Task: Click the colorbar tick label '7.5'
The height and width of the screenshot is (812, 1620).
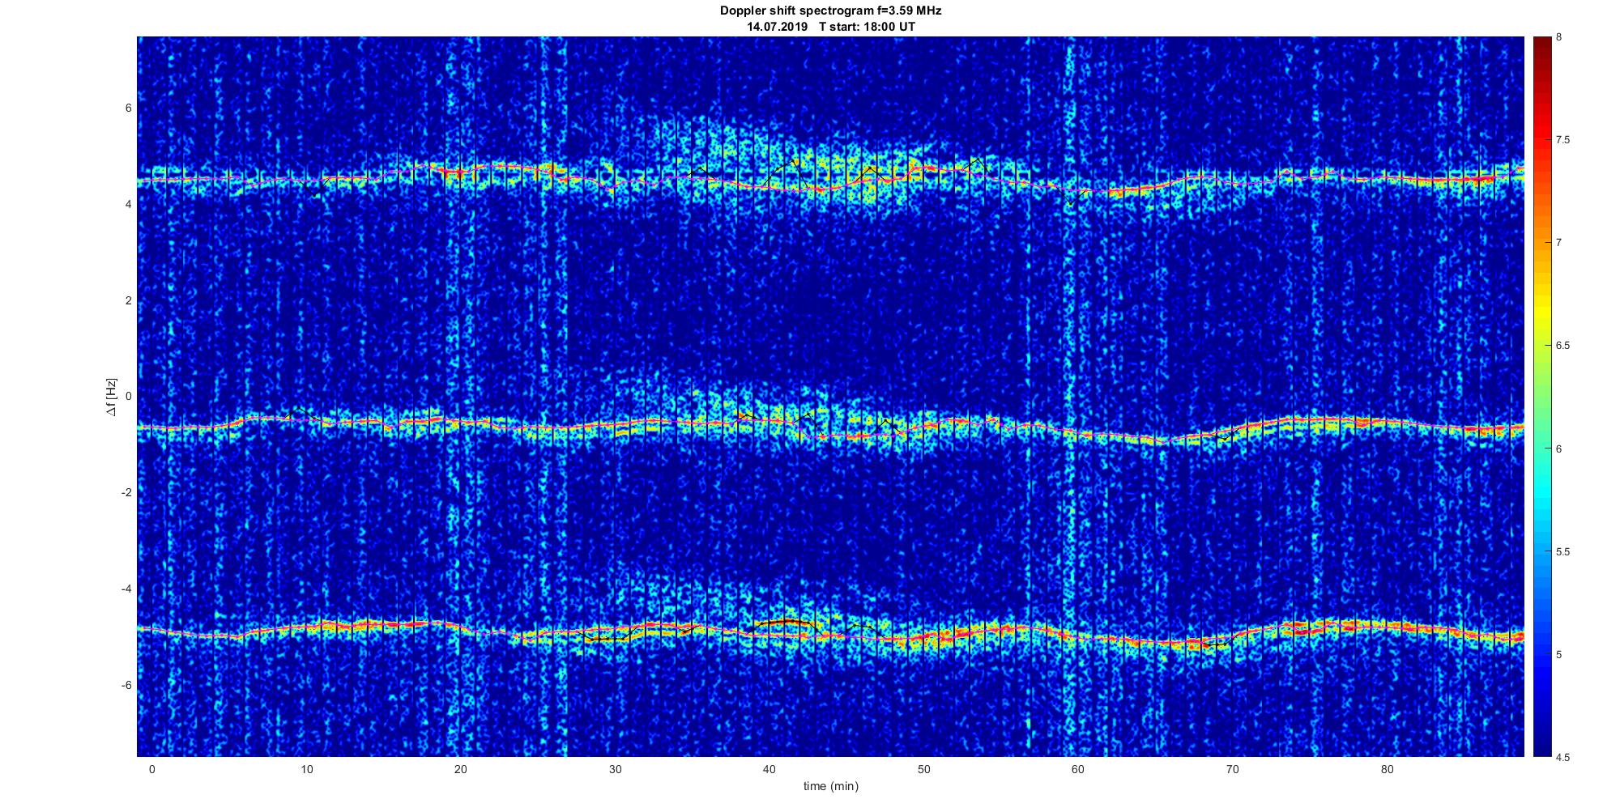Action: coord(1562,140)
